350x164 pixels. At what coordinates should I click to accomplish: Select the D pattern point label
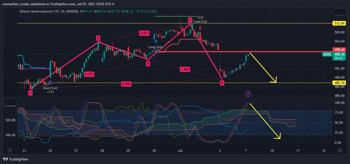click(x=222, y=83)
